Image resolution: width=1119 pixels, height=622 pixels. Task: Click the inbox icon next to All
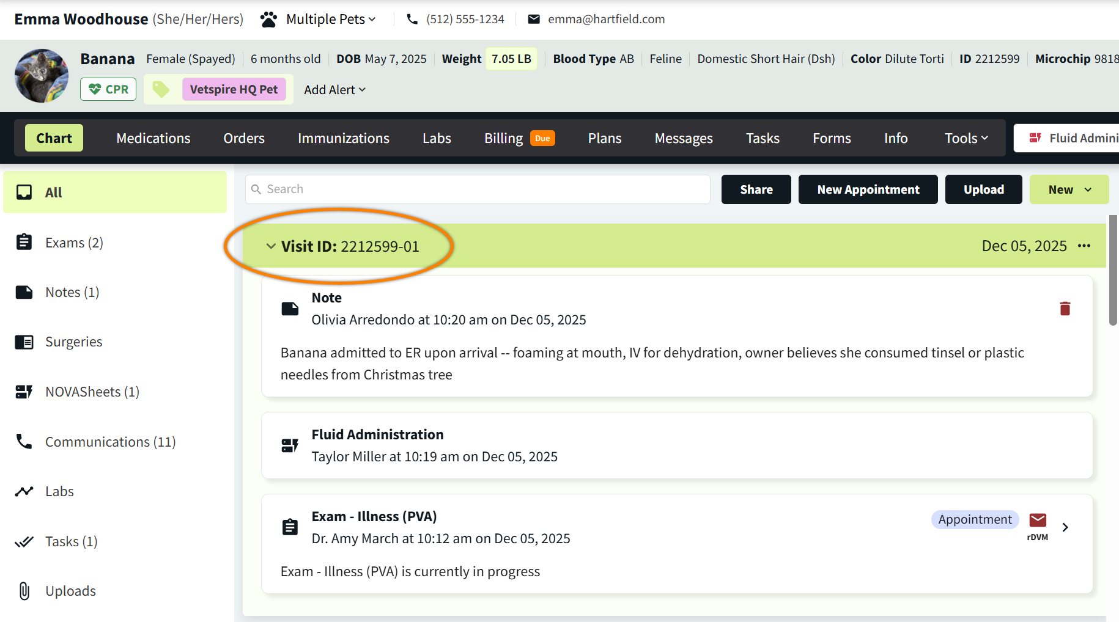tap(24, 192)
